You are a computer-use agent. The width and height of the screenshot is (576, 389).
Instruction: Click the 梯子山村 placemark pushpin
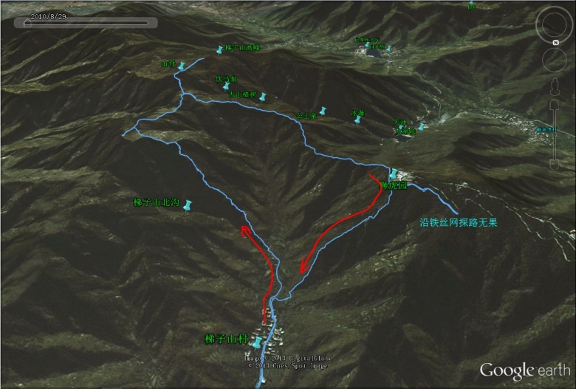pos(257,342)
